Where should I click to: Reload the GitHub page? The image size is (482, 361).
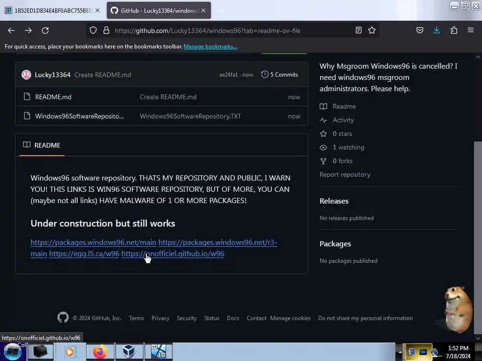coord(45,31)
